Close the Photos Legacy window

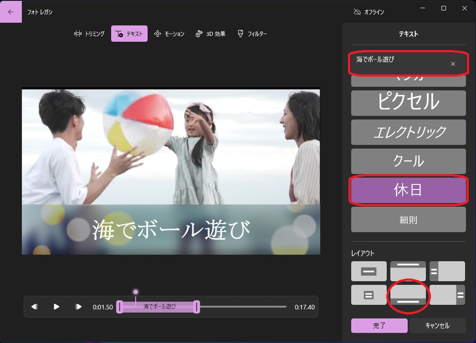tap(465, 8)
